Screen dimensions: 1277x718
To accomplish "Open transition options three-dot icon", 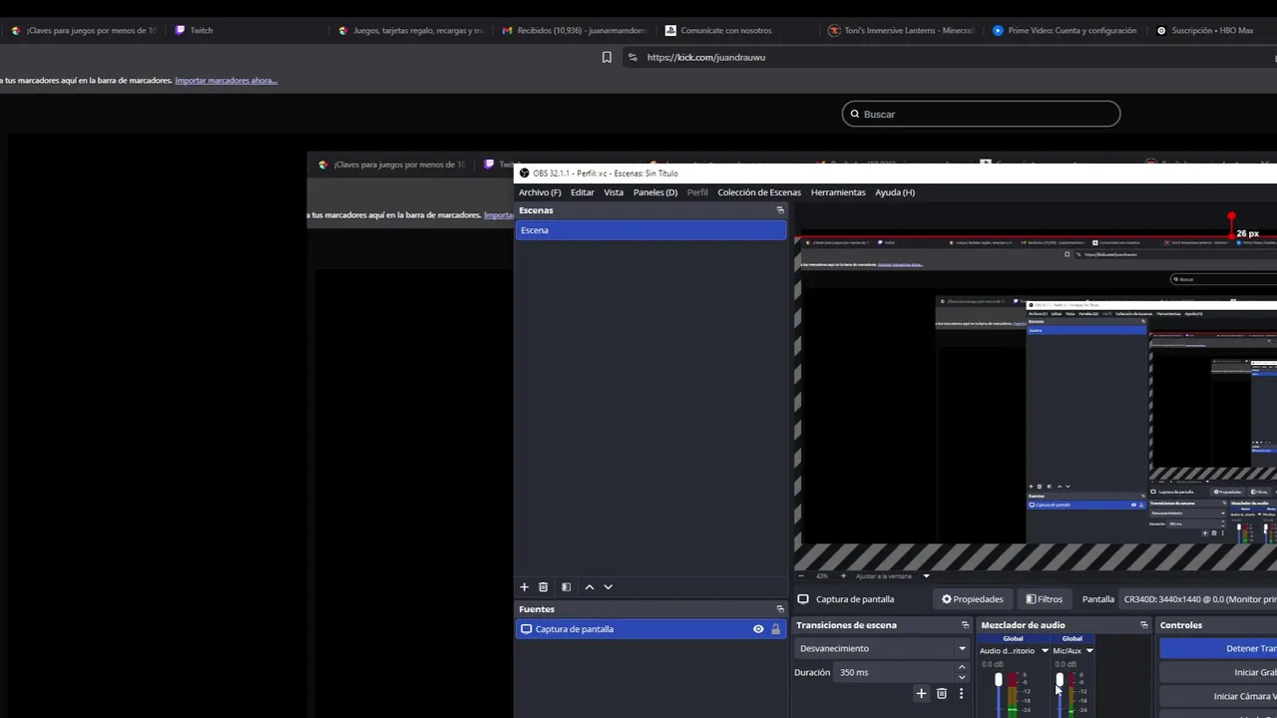I will point(961,693).
